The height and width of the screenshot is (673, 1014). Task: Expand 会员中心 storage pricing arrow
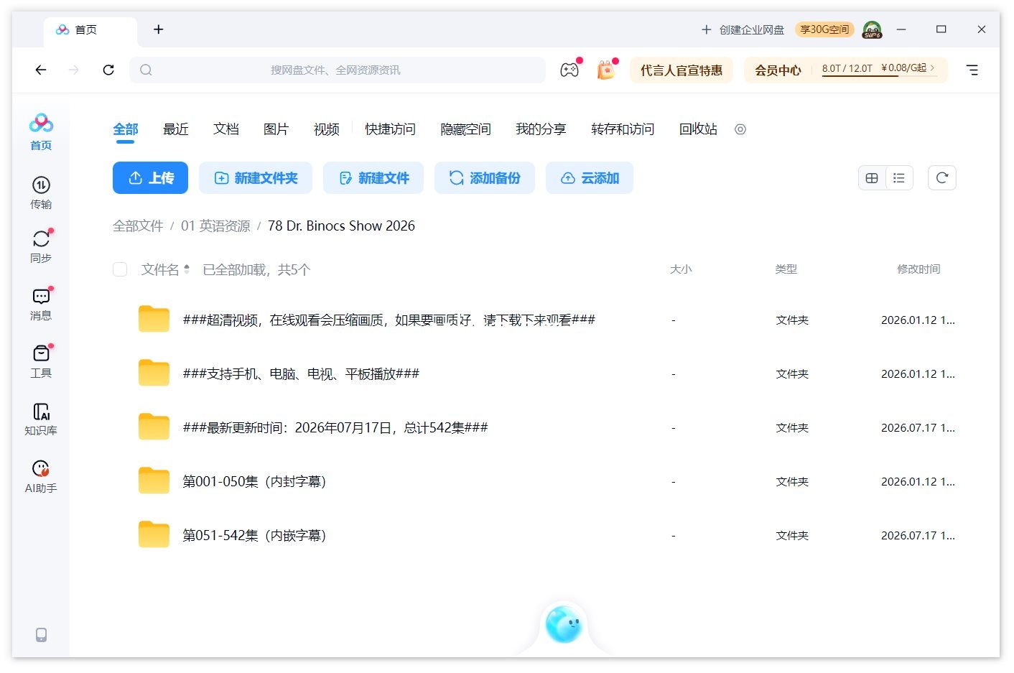tap(932, 68)
